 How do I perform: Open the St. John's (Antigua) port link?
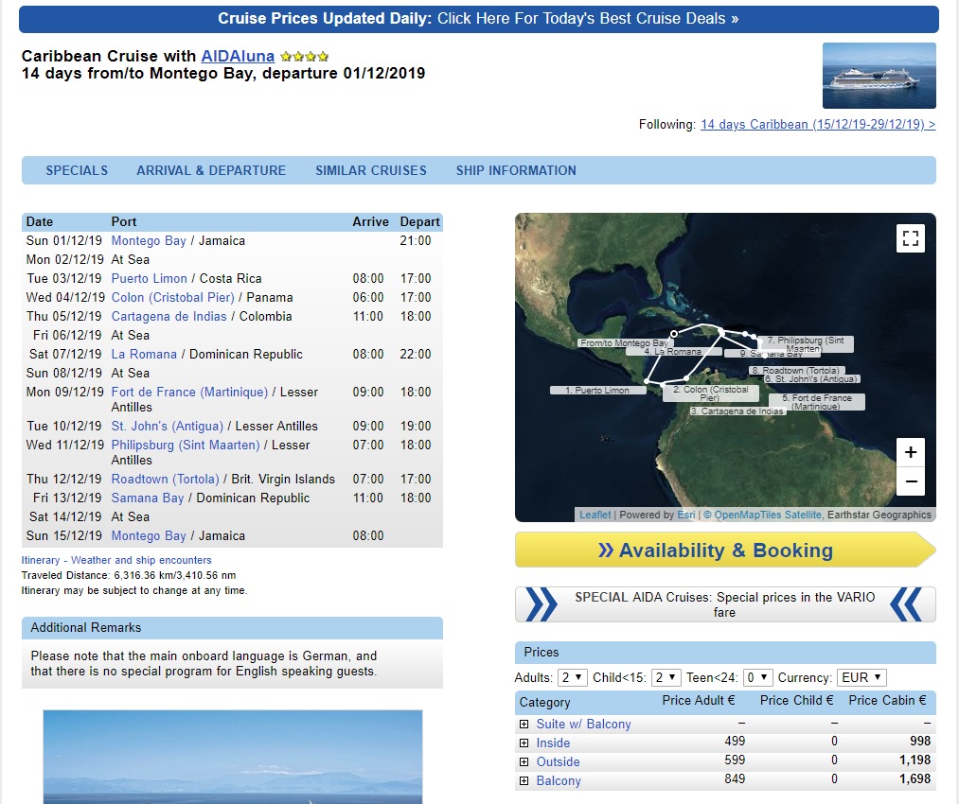167,426
